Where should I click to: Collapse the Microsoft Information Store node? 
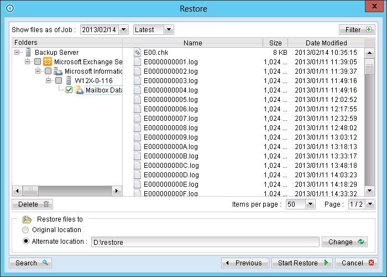coord(38,71)
